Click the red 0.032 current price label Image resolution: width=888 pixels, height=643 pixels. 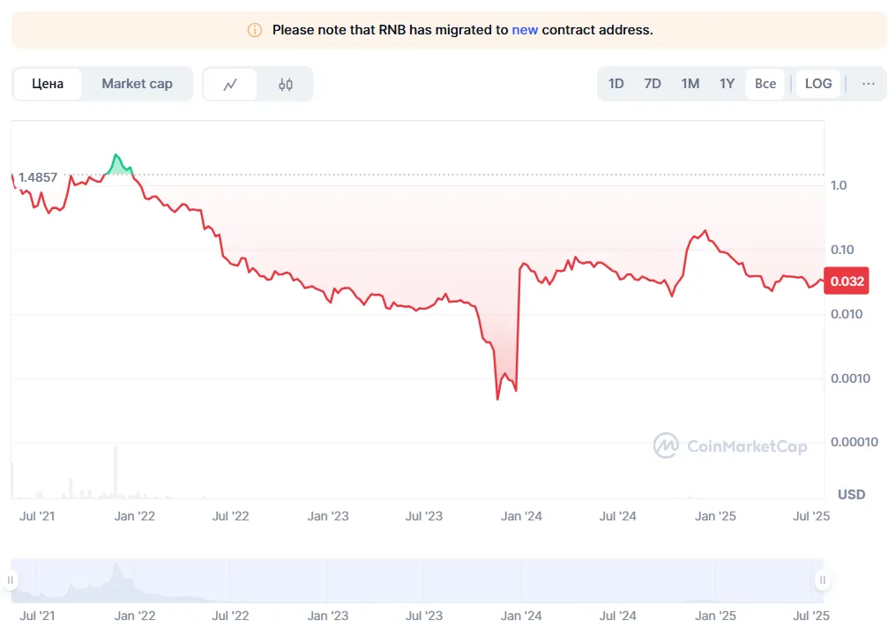[847, 281]
